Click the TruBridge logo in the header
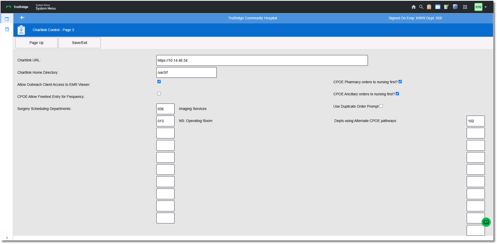Screen dimensions: 497x244 17,7
